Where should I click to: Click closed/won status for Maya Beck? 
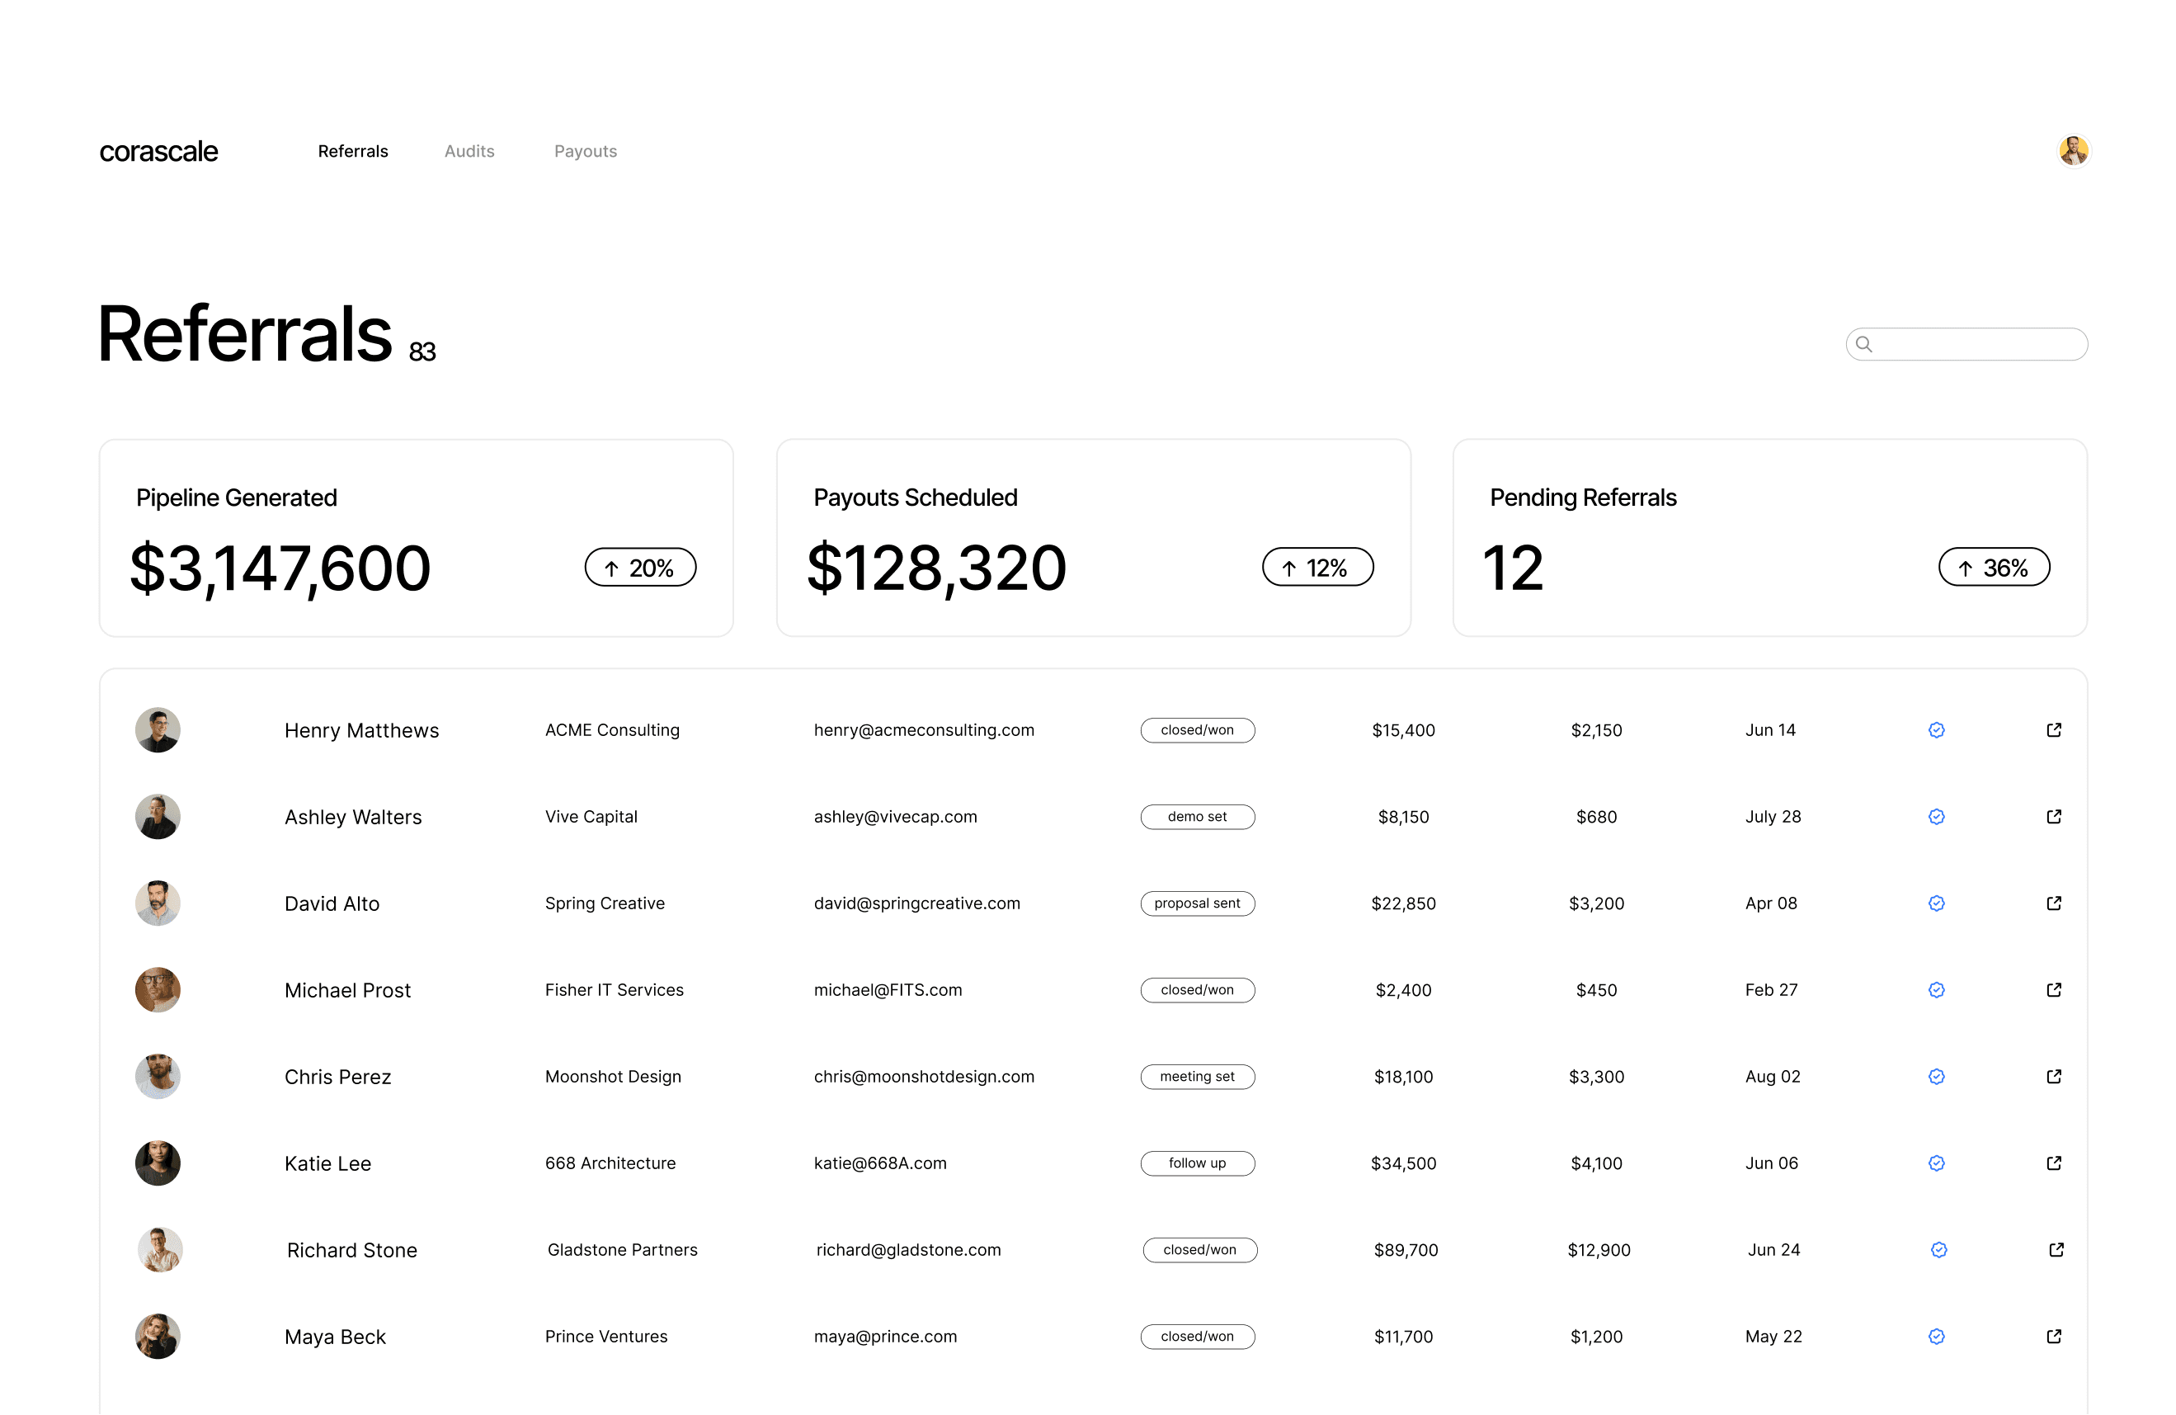coord(1198,1337)
